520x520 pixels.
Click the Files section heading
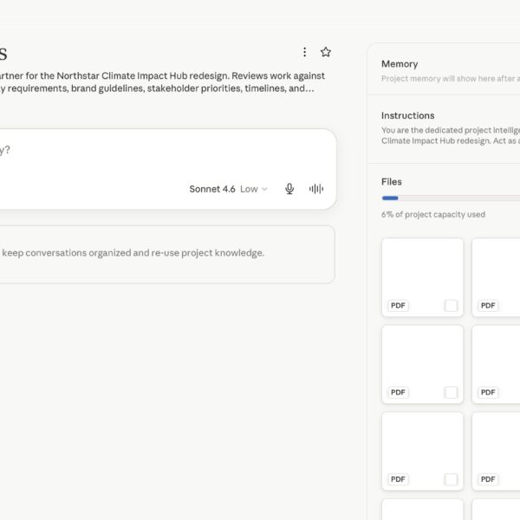tap(392, 182)
